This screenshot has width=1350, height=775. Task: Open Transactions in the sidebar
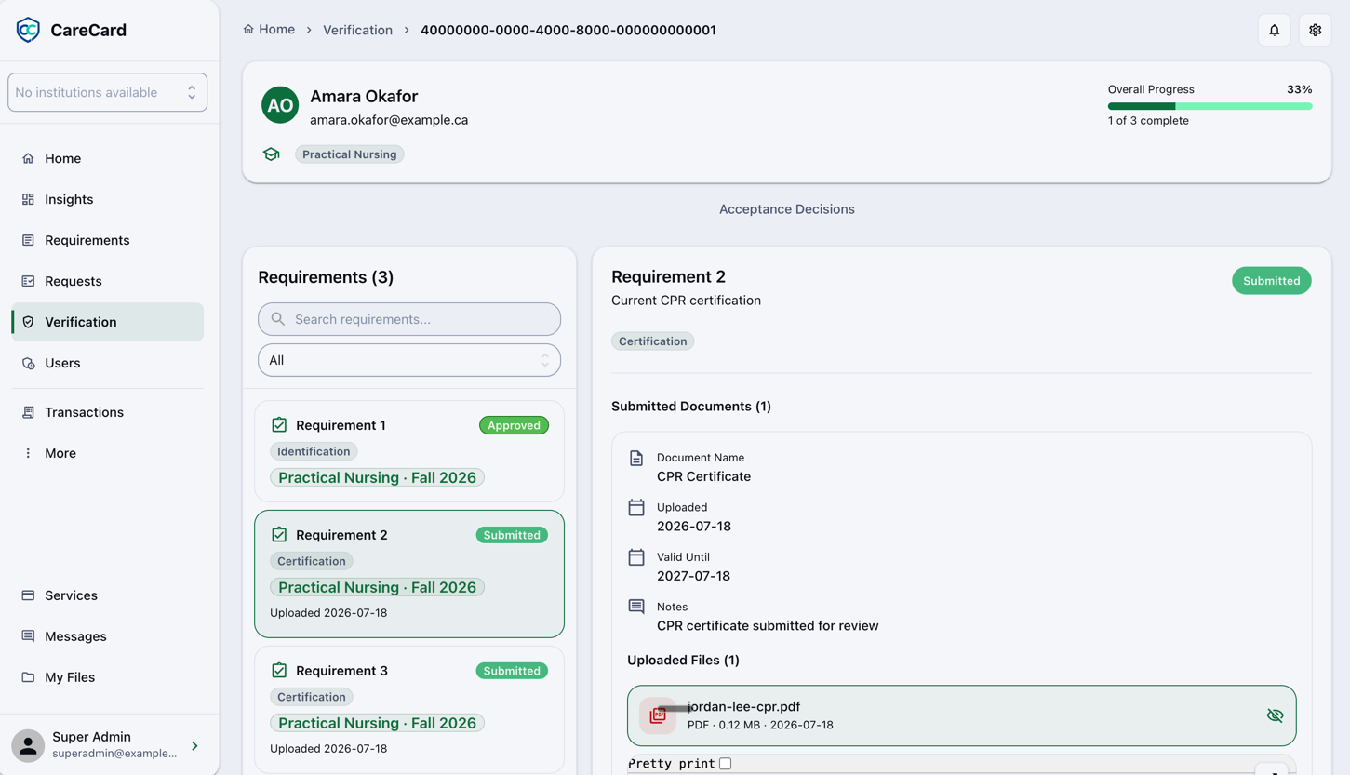107,412
